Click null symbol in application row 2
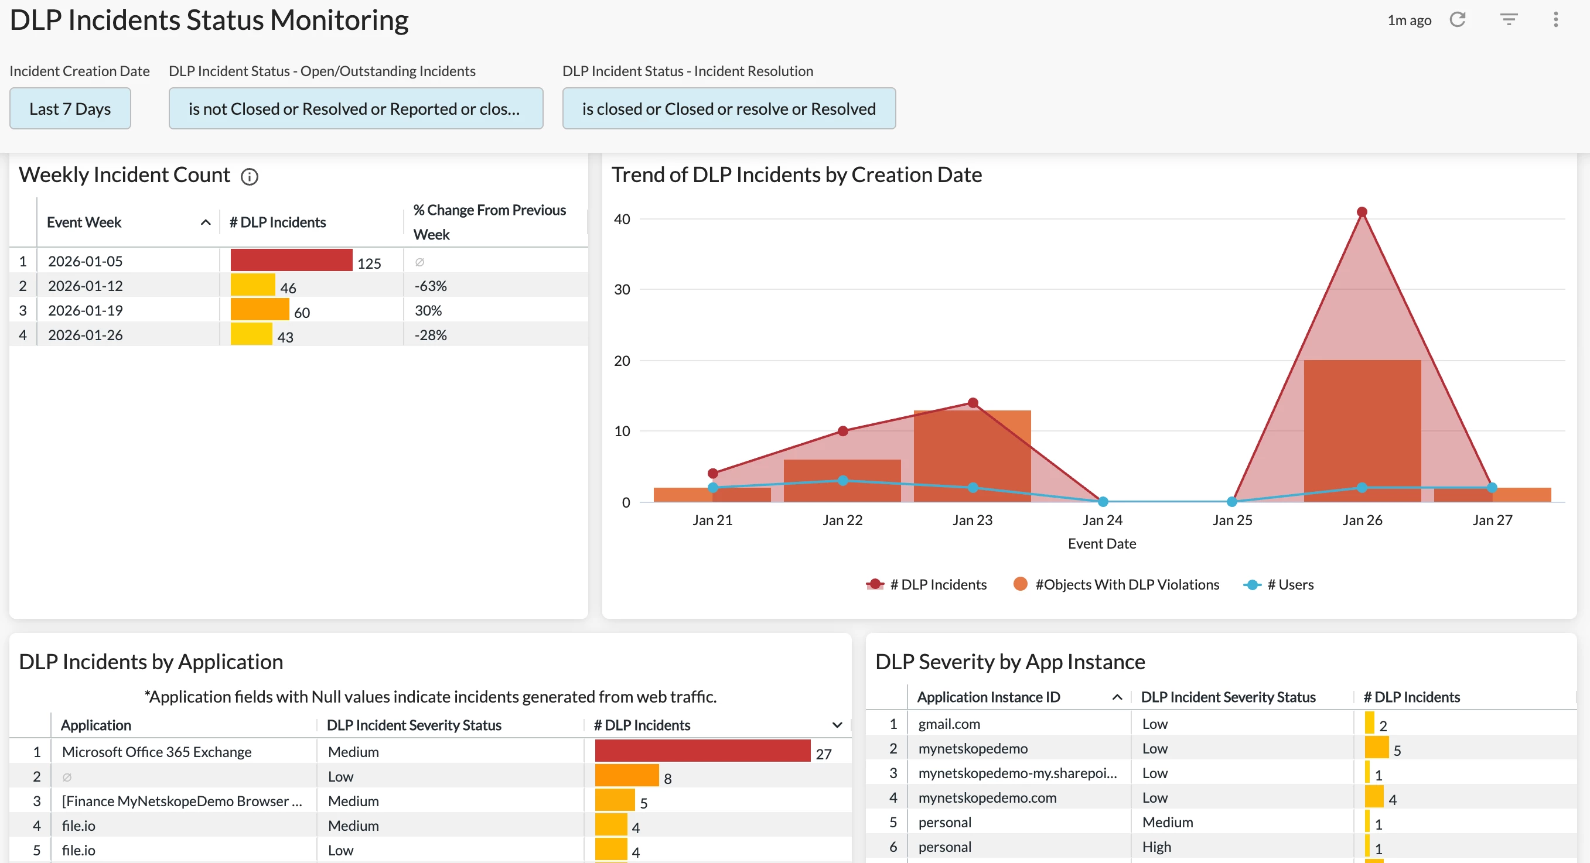The height and width of the screenshot is (863, 1590). (x=67, y=776)
